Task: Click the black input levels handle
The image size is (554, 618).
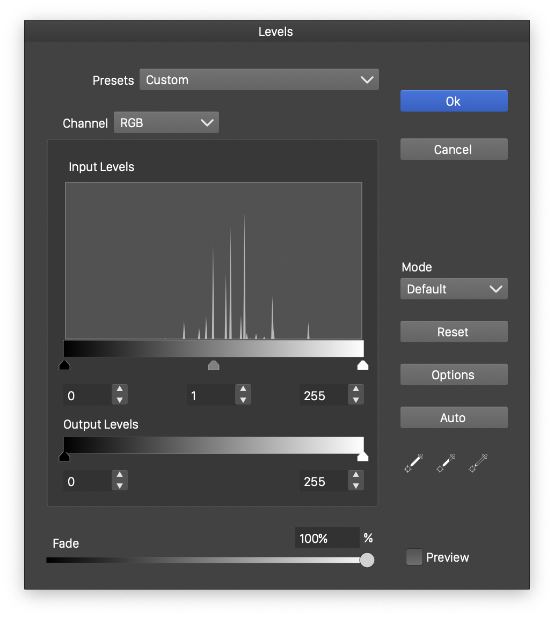Action: 64,366
